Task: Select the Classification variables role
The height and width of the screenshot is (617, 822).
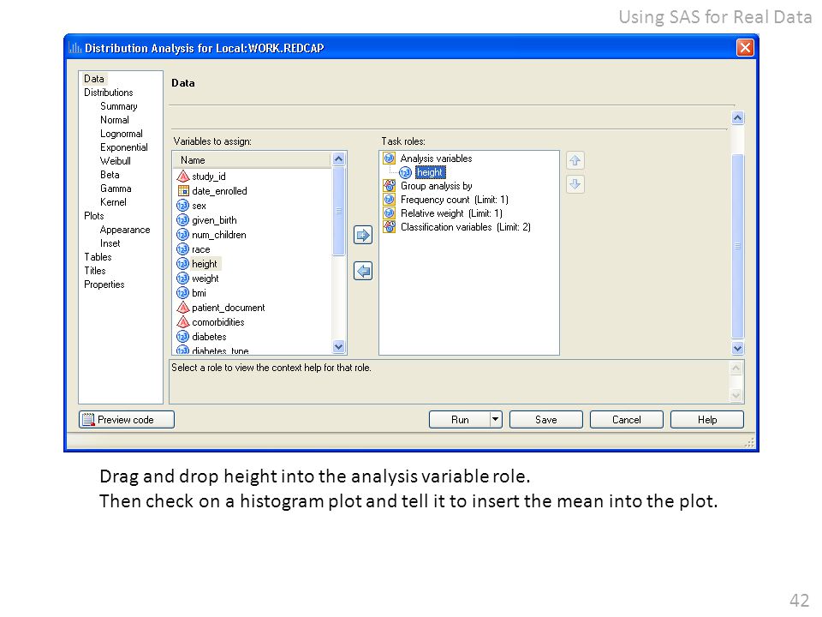Action: point(466,226)
